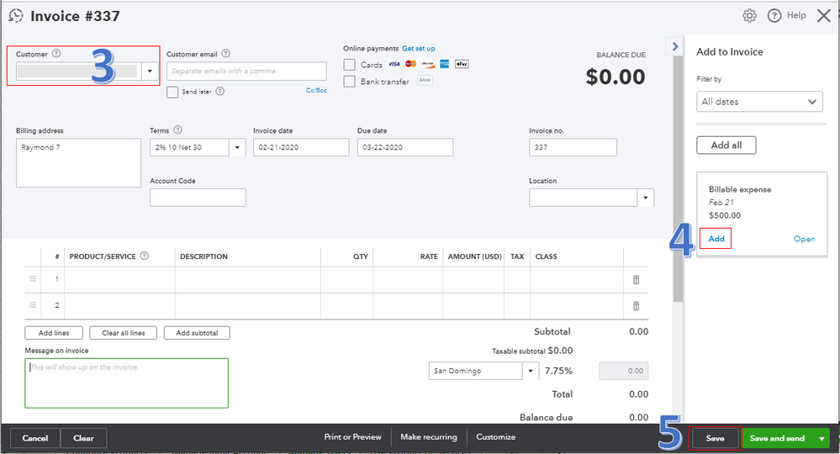Open the Terms dropdown showing 2% 10 Net 30

tap(237, 147)
